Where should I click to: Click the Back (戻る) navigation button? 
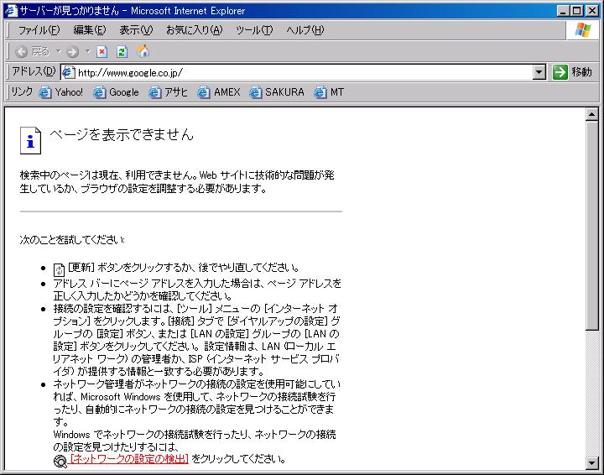click(x=32, y=51)
